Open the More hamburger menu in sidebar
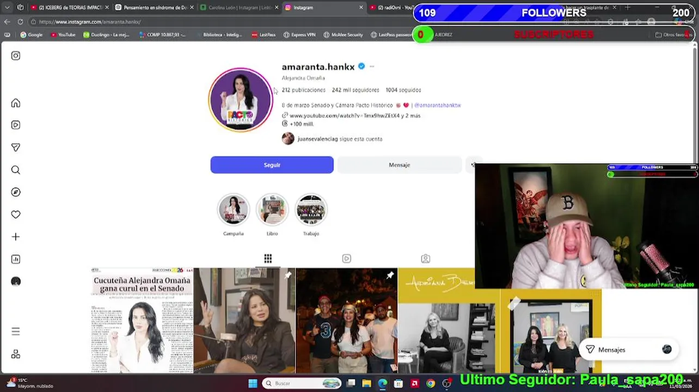The image size is (699, 392). 16,331
